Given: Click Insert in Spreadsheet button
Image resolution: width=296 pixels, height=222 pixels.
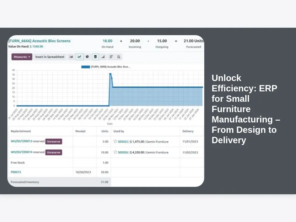Looking at the screenshot, I should click(50, 57).
